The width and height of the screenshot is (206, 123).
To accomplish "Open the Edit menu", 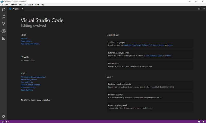I will (7, 5).
